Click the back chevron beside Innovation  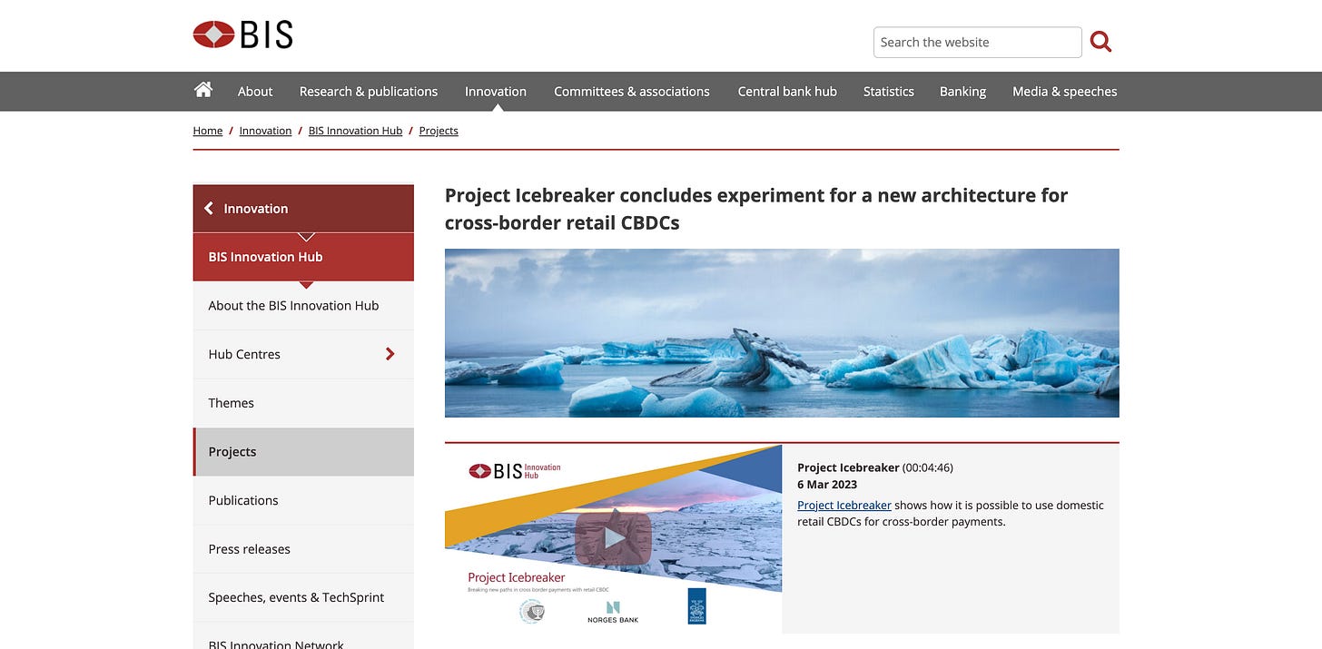coord(209,209)
